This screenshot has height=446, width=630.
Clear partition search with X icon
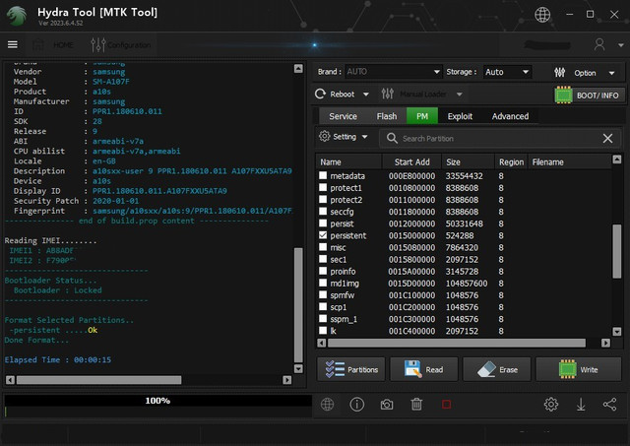point(607,138)
